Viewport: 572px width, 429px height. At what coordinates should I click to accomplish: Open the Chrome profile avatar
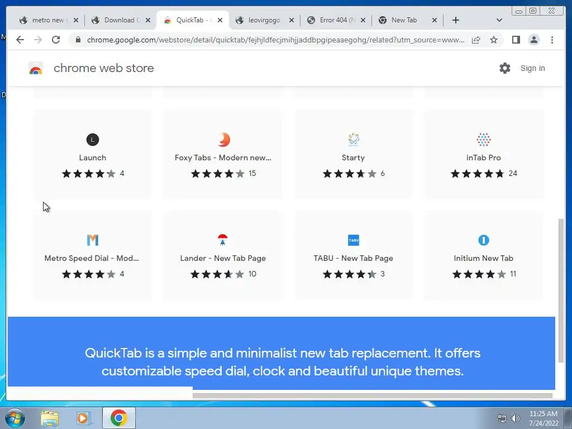(533, 40)
